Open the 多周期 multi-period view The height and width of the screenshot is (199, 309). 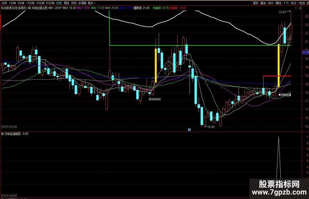click(82, 3)
